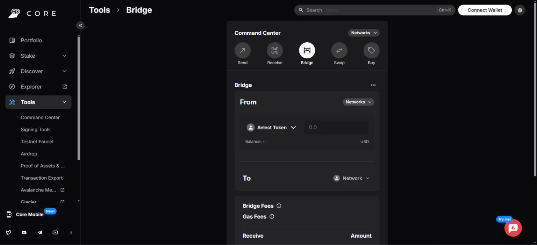
Task: Open the Select Token dropdown
Action: (x=272, y=128)
